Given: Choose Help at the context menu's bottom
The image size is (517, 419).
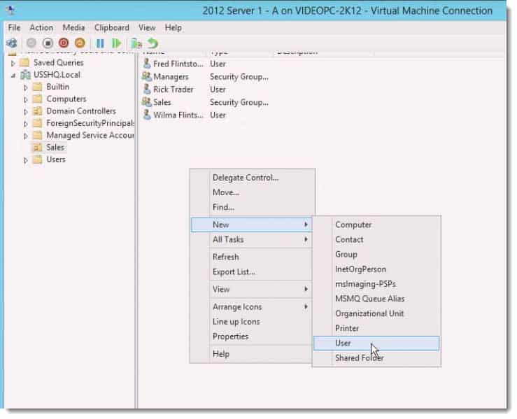Looking at the screenshot, I should click(251, 354).
